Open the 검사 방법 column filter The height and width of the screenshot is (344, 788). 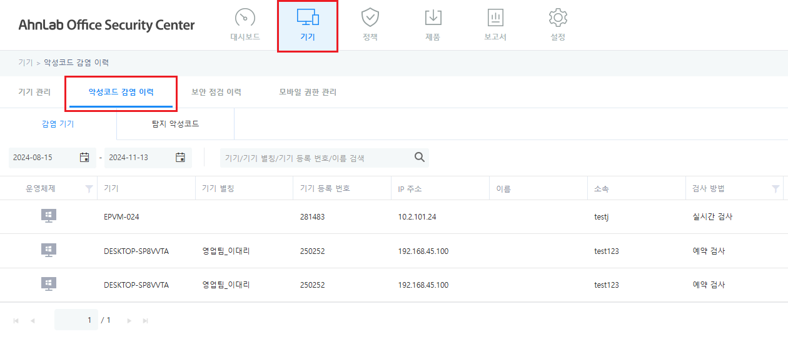click(775, 189)
